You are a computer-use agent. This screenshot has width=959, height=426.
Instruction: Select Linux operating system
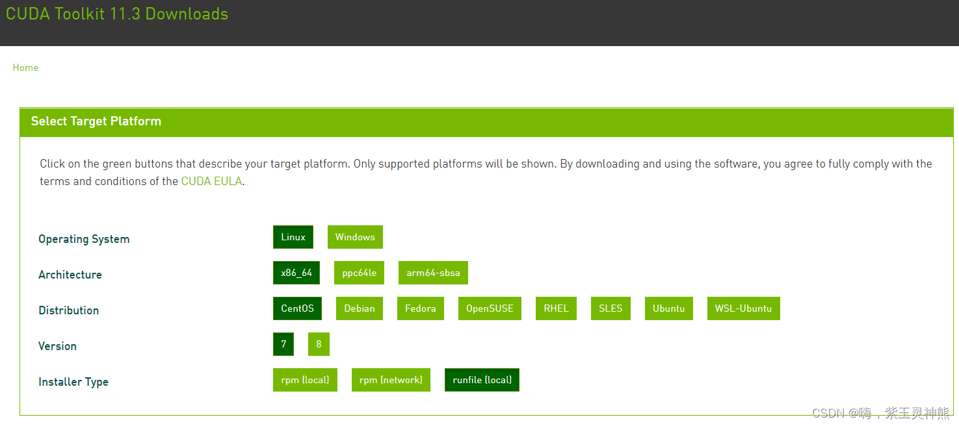tap(293, 237)
